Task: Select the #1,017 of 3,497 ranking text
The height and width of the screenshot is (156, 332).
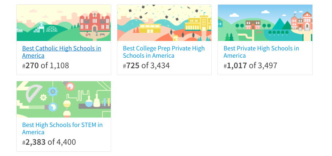Action: 250,66
